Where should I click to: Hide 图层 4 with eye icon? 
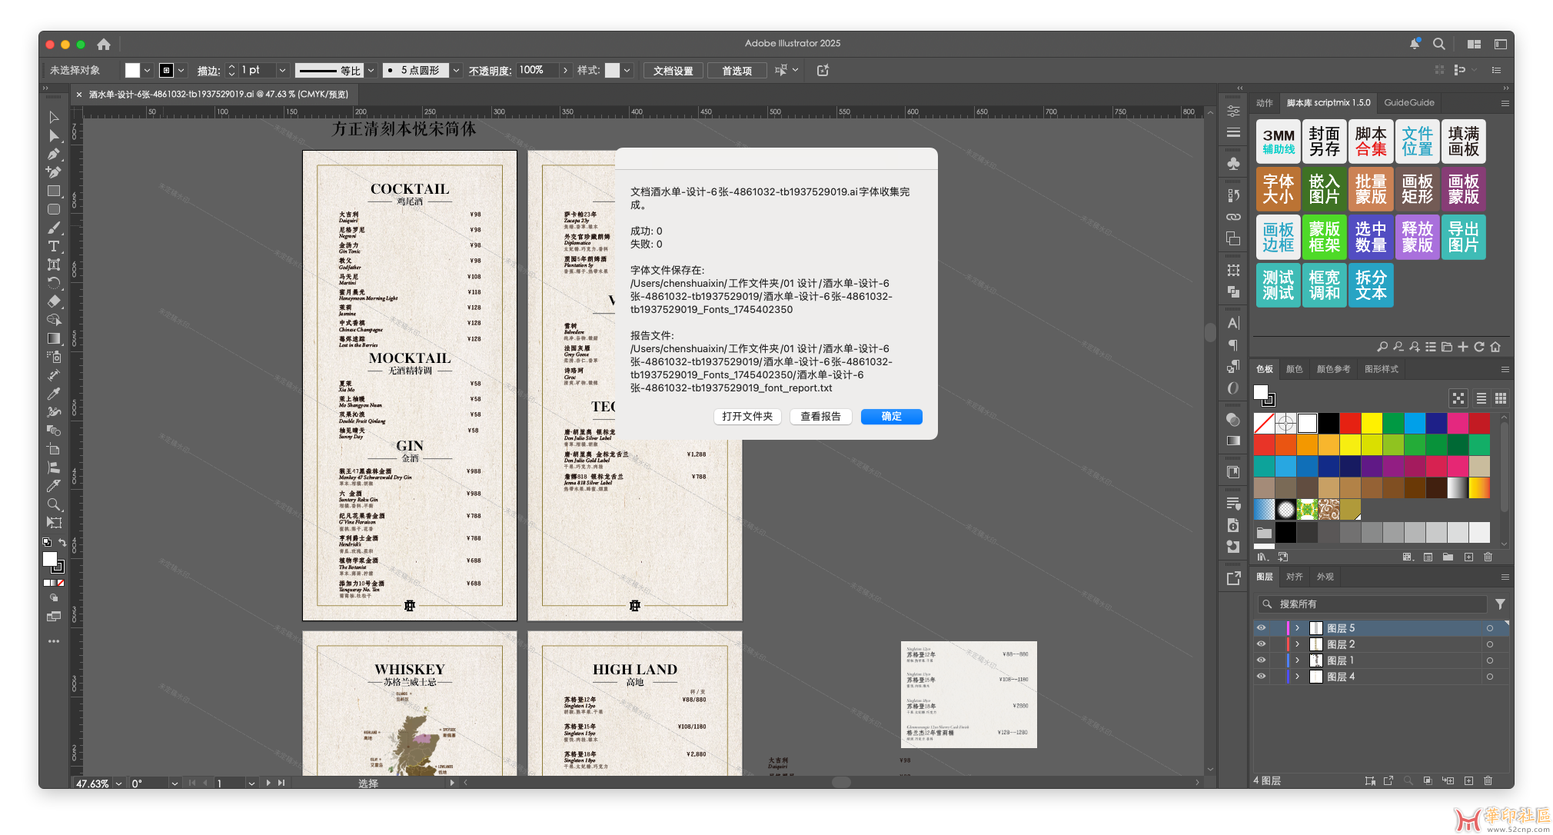point(1261,677)
